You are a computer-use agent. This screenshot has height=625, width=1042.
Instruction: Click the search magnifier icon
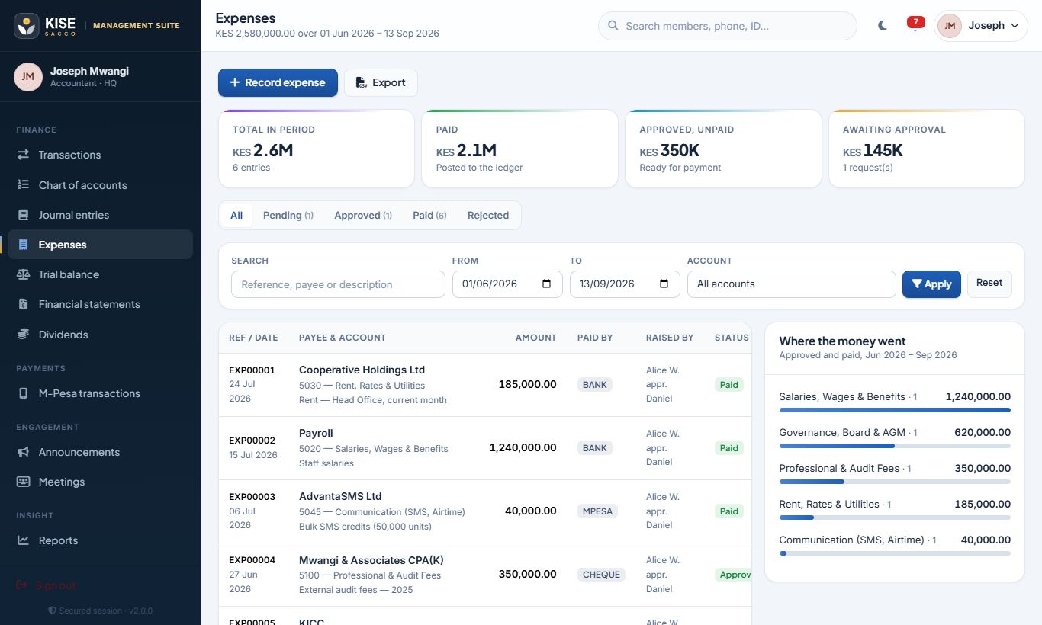tap(613, 26)
